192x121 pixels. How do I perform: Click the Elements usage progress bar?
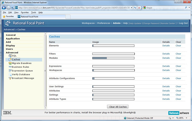114,46
